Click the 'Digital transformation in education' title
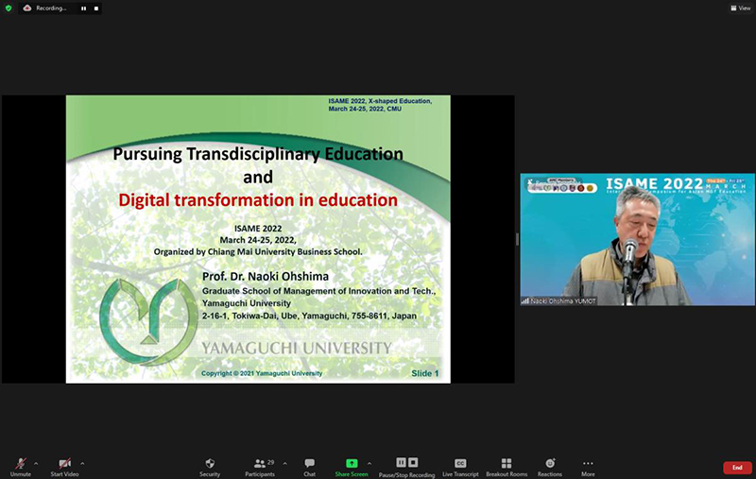This screenshot has height=479, width=756. (258, 200)
